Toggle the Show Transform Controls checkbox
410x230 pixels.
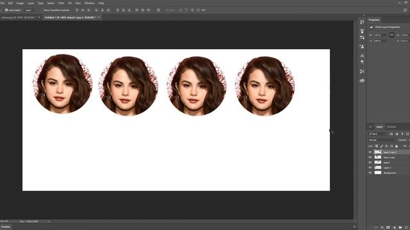pos(42,10)
